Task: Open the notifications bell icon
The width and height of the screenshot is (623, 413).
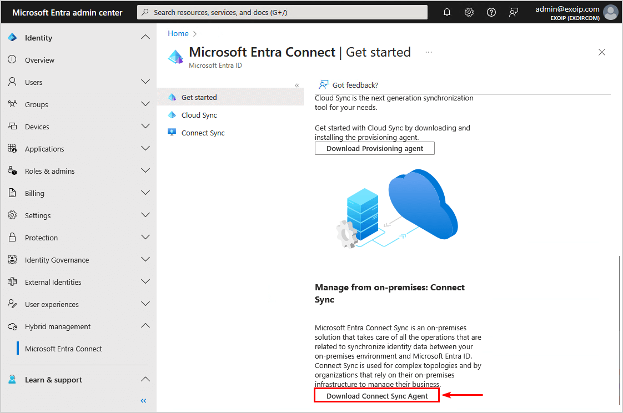Action: click(x=447, y=12)
